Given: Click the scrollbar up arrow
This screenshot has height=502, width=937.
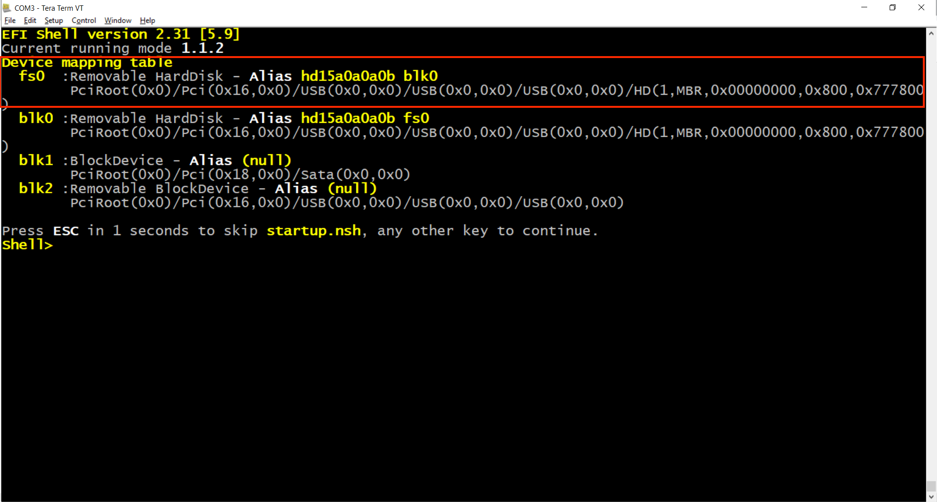Looking at the screenshot, I should tap(931, 33).
